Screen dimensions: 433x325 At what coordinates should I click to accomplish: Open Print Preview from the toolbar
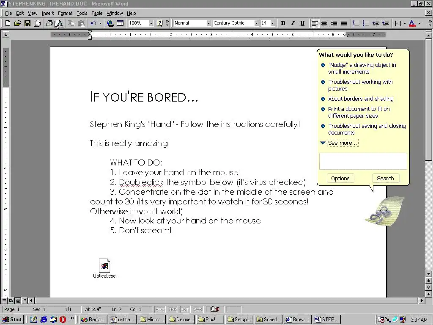coord(59,23)
